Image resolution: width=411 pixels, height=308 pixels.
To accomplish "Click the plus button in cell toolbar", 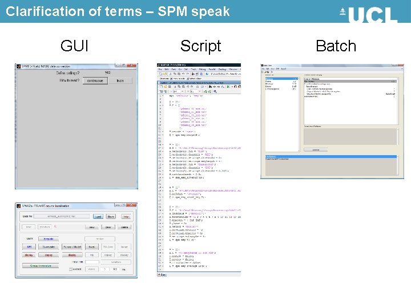I will click(183, 91).
